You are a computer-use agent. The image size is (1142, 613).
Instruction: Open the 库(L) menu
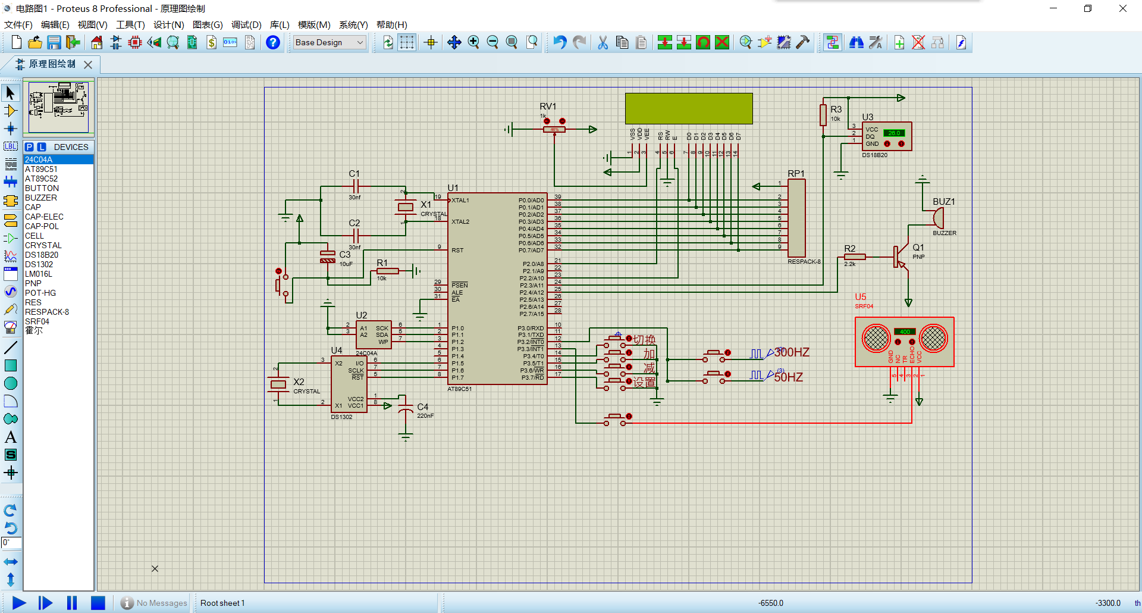click(x=280, y=24)
